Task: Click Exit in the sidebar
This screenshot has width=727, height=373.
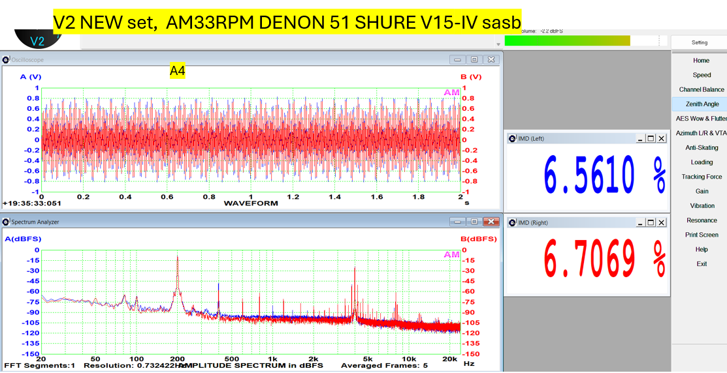Action: (x=702, y=264)
